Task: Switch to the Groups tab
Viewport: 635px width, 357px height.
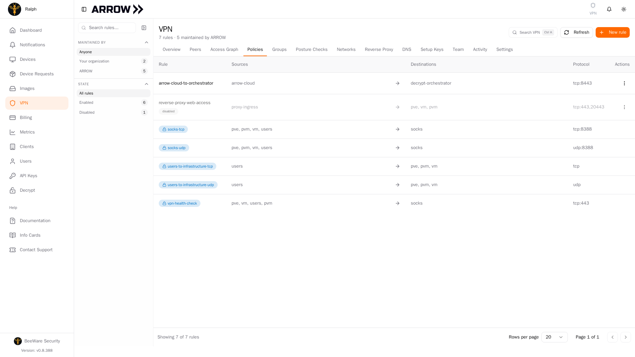Action: tap(279, 50)
